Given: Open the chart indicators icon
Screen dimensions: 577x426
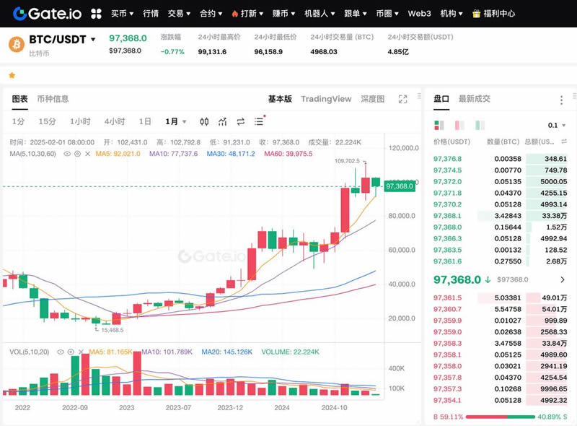Looking at the screenshot, I should pyautogui.click(x=222, y=121).
